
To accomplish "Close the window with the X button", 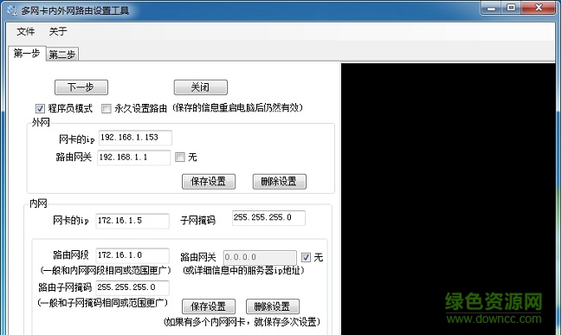I will pyautogui.click(x=539, y=9).
